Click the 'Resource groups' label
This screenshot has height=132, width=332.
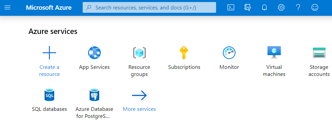[139, 71]
